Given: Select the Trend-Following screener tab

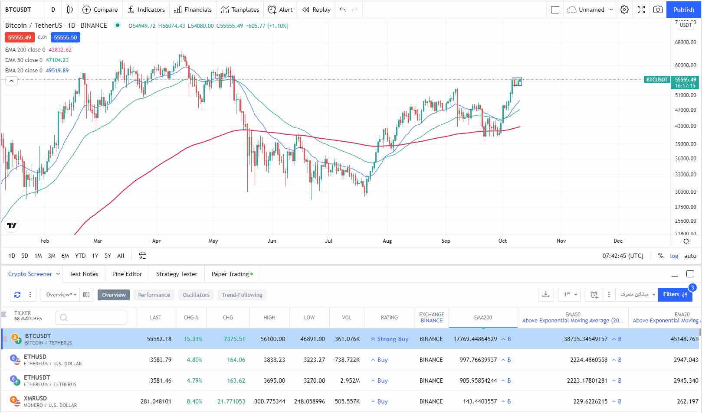Looking at the screenshot, I should (242, 295).
